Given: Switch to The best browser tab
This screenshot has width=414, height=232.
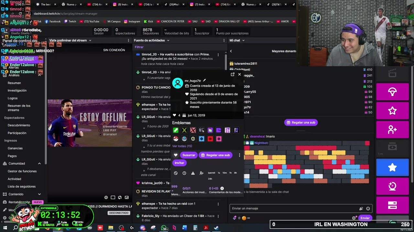Looking at the screenshot, I should (45, 5).
